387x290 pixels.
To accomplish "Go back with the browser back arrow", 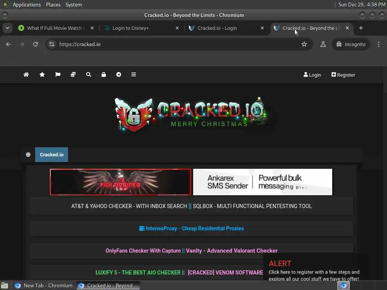I will point(8,44).
